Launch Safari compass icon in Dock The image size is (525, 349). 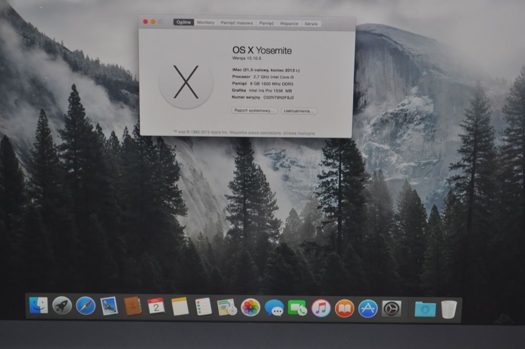click(x=86, y=306)
